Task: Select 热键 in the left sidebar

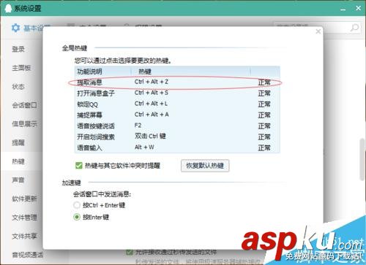Action: (18, 161)
